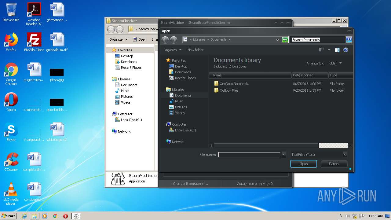Viewport: 391px width, 220px height.
Task: Click the FileZilla Client desktop icon
Action: (x=34, y=42)
